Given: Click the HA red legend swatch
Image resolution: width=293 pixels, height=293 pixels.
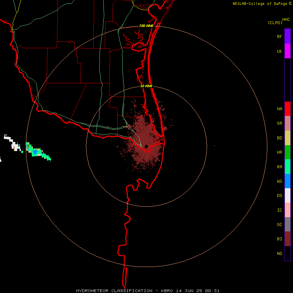Looking at the screenshot, I should (x=287, y=109).
